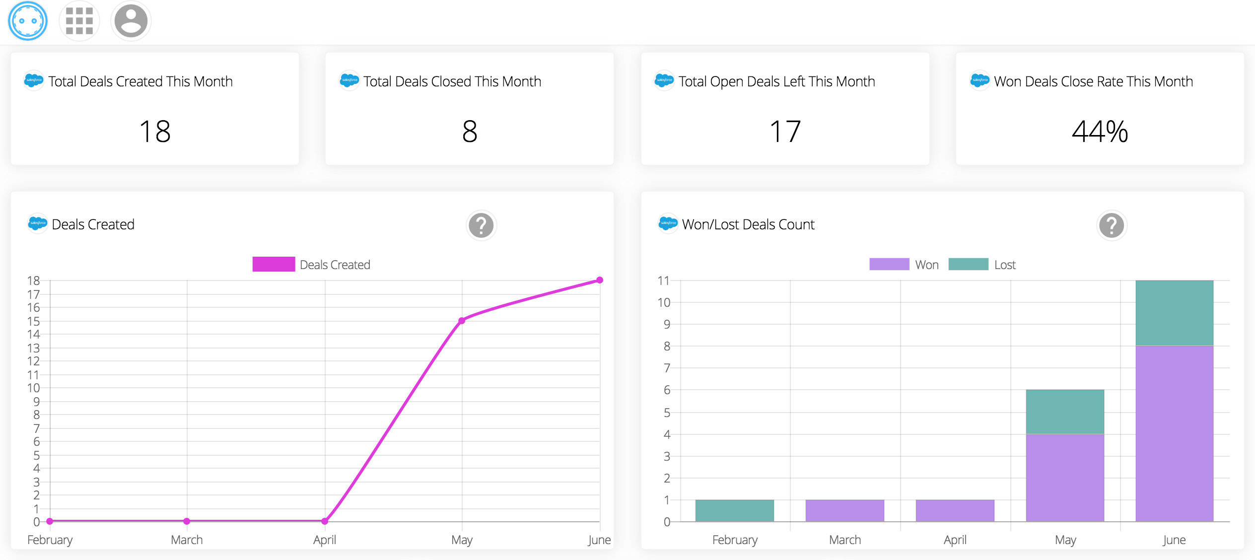The image size is (1255, 560).
Task: Click help icon on Won/Lost Deals Count
Action: click(x=1112, y=226)
